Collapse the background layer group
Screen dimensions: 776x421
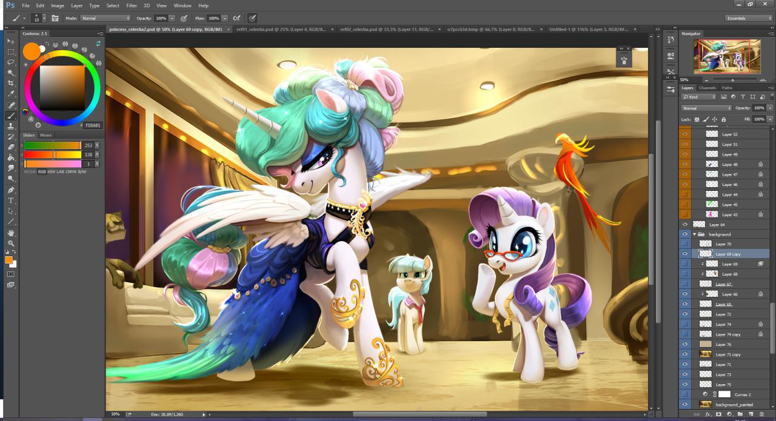tap(694, 234)
